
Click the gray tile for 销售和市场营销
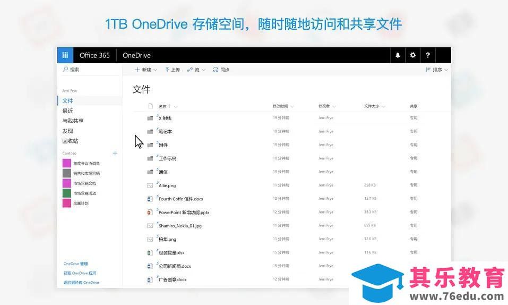pos(67,173)
